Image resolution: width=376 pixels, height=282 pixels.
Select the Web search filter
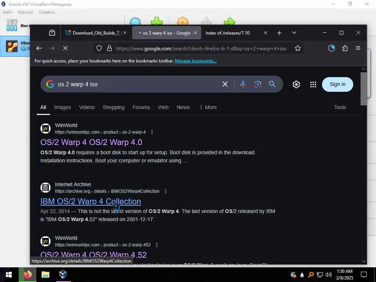[163, 107]
